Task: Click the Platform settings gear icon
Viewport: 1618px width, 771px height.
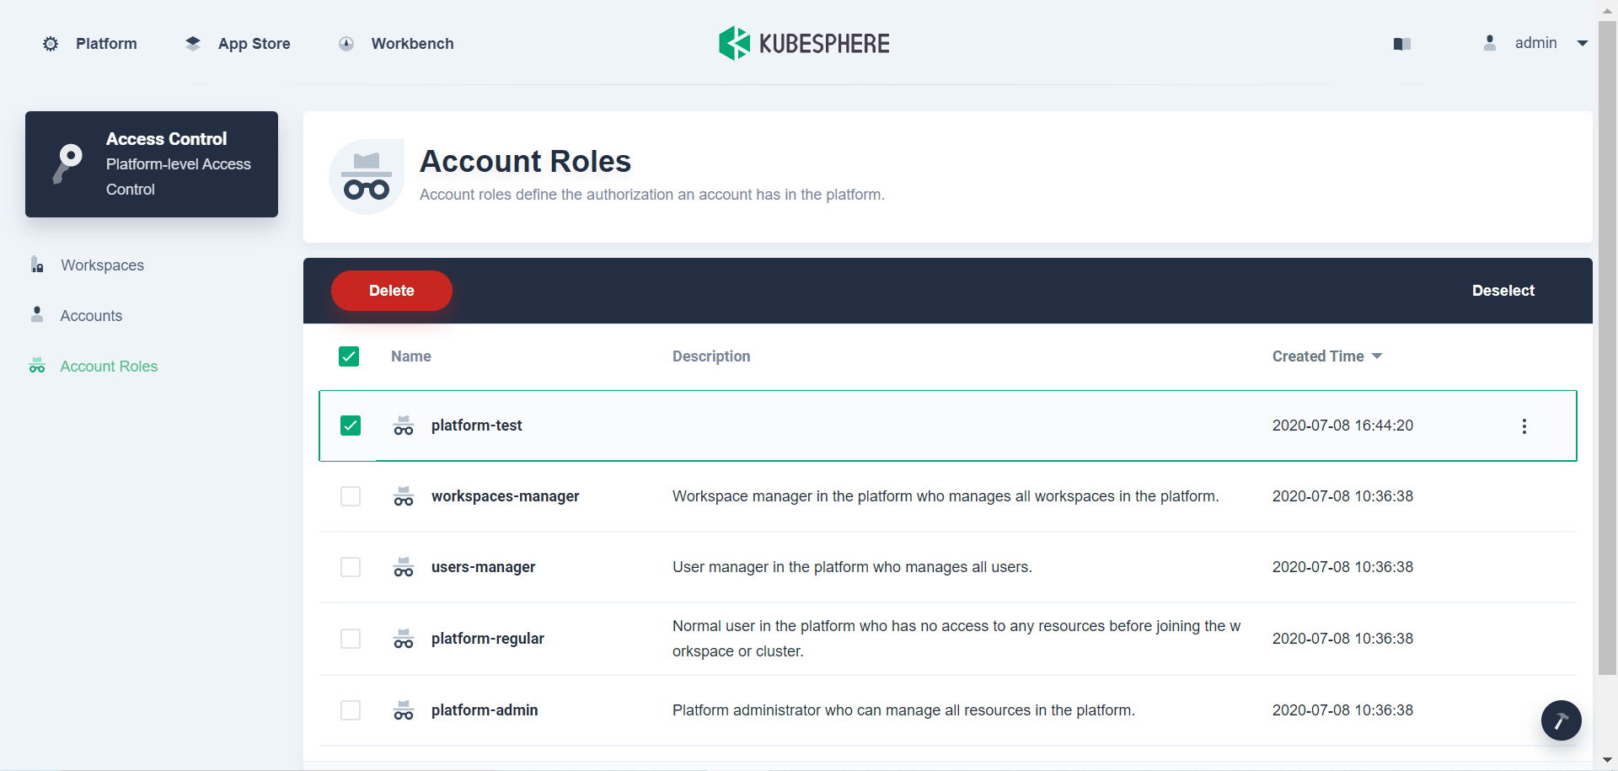Action: tap(50, 43)
